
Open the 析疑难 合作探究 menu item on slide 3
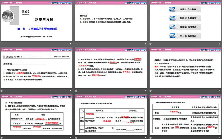185,18
